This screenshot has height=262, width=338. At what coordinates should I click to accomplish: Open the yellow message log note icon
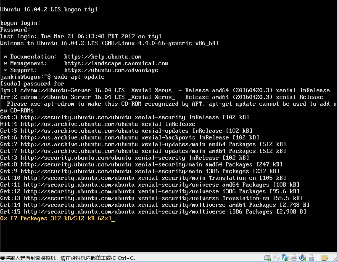click(x=325, y=258)
